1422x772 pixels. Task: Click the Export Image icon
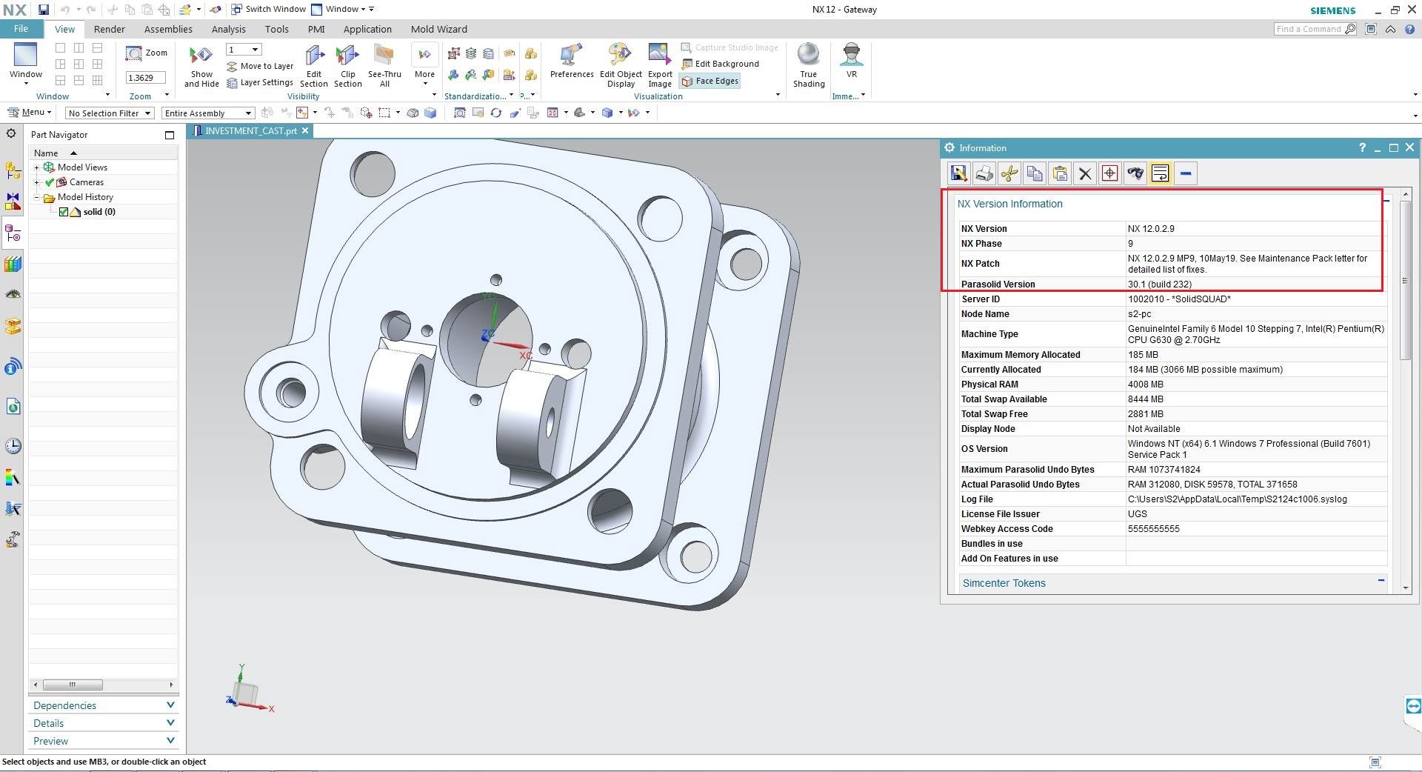click(x=659, y=67)
